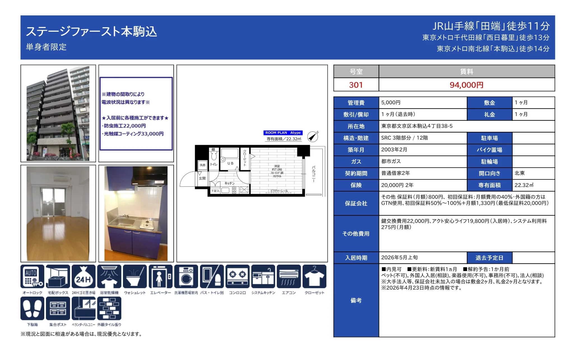Image resolution: width=576 pixels, height=342 pixels.
Task: Click the auto-lock (オートロック) amenity icon
Action: [32, 276]
